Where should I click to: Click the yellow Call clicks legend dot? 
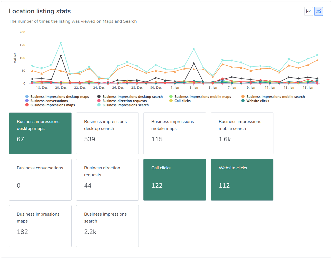pos(171,101)
